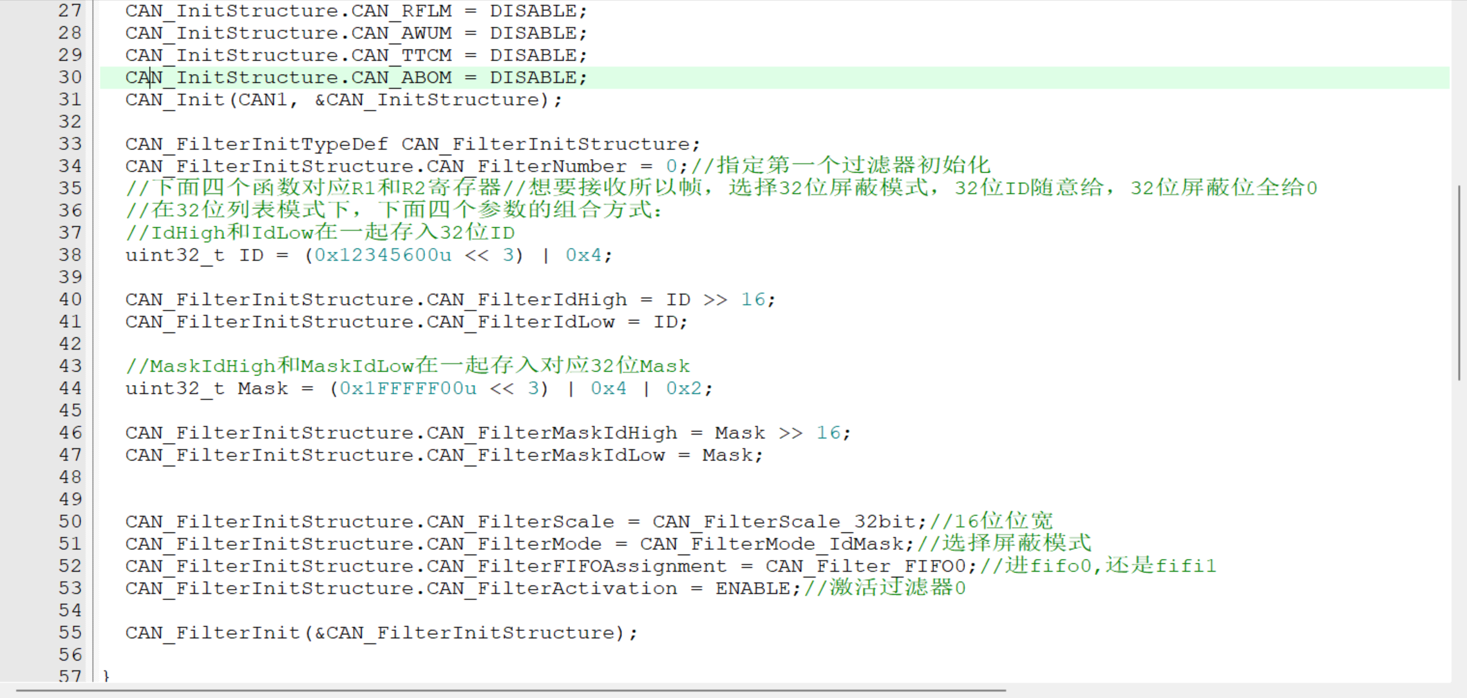
Task: Click the hex value 0x12345600u
Action: (x=383, y=255)
